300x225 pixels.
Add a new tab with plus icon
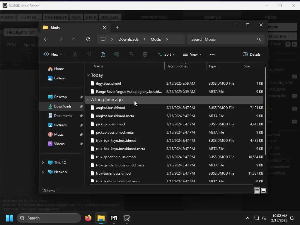(x=117, y=28)
